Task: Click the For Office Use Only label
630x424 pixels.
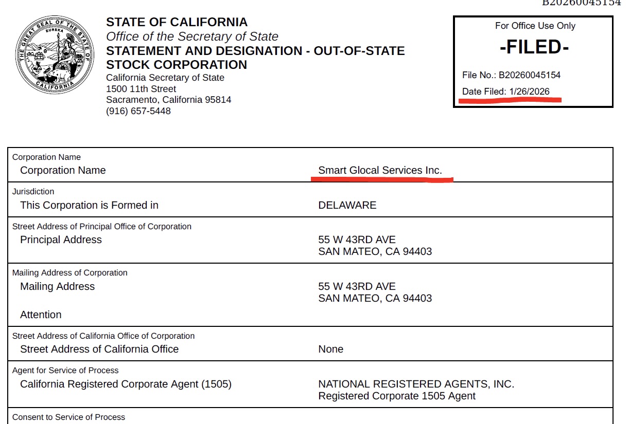Action: (535, 26)
